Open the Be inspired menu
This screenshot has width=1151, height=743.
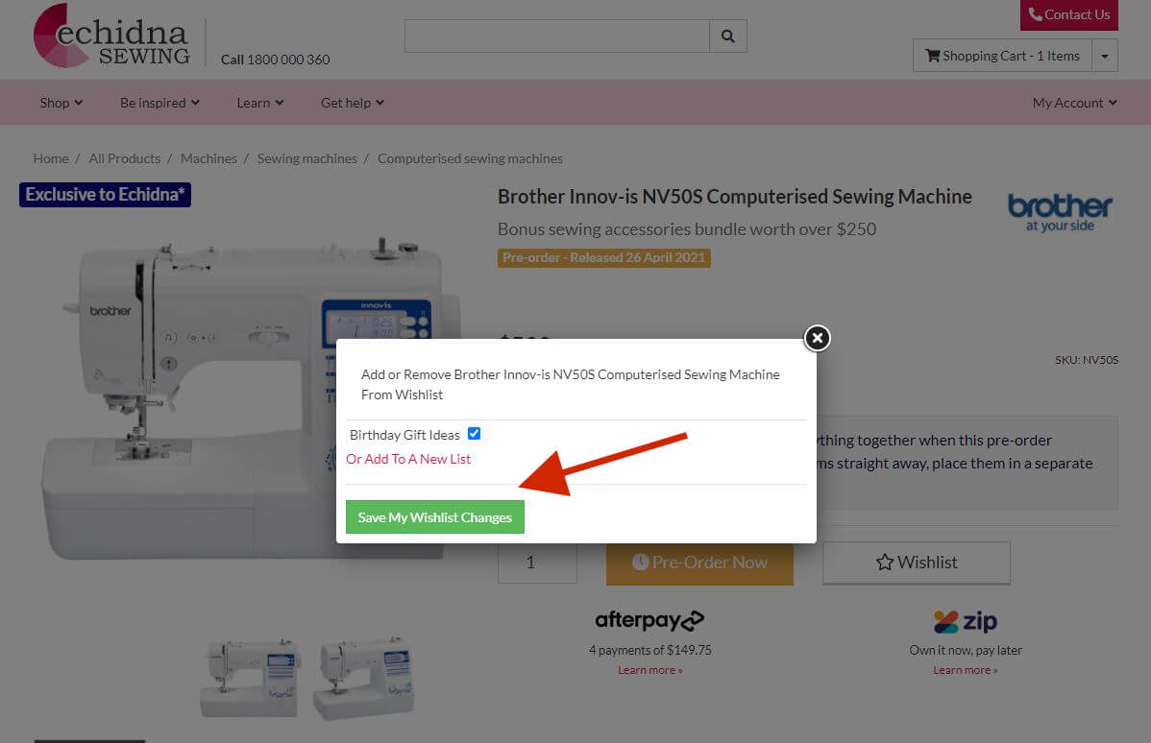point(159,103)
